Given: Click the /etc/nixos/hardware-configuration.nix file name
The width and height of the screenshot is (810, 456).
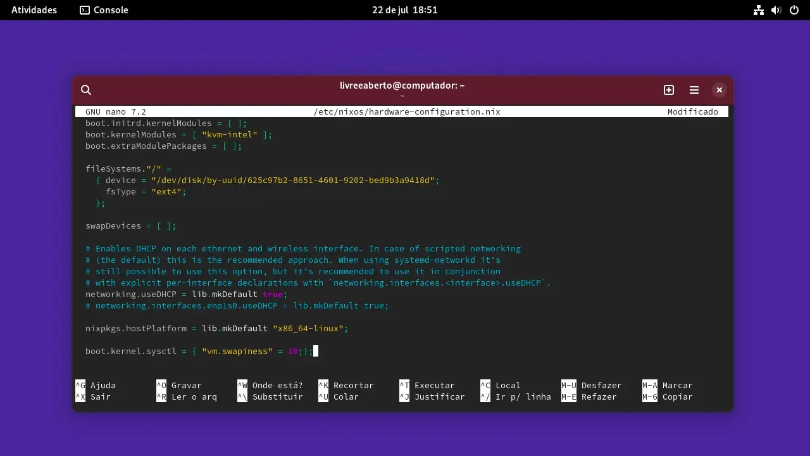Looking at the screenshot, I should (407, 111).
